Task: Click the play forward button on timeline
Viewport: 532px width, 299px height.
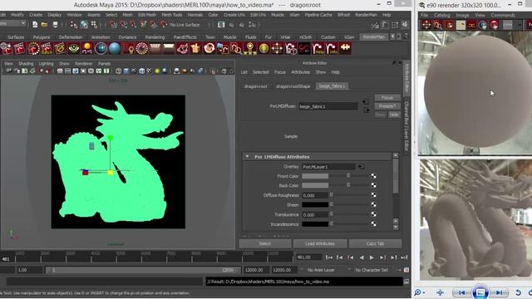Action: (x=372, y=257)
